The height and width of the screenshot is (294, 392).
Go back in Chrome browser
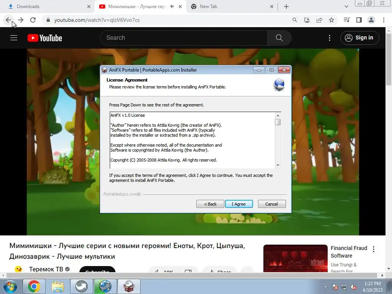pos(8,20)
